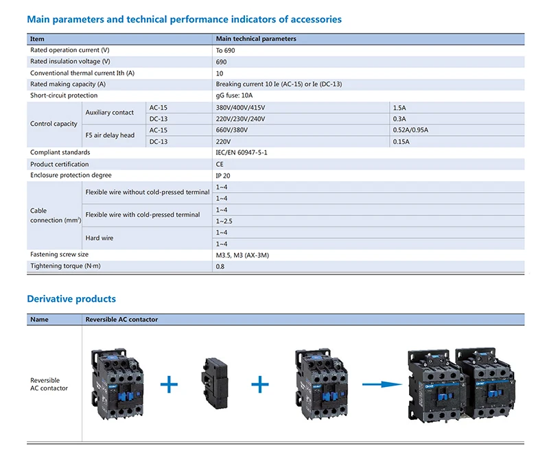The image size is (549, 459).
Task: Click the first single AC contactor image
Action: click(x=117, y=384)
